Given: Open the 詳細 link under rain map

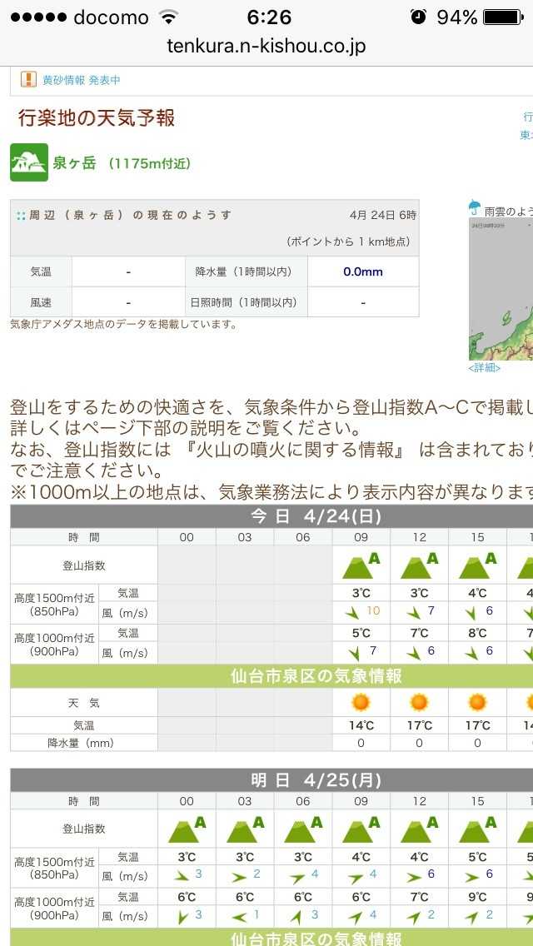Looking at the screenshot, I should (484, 367).
